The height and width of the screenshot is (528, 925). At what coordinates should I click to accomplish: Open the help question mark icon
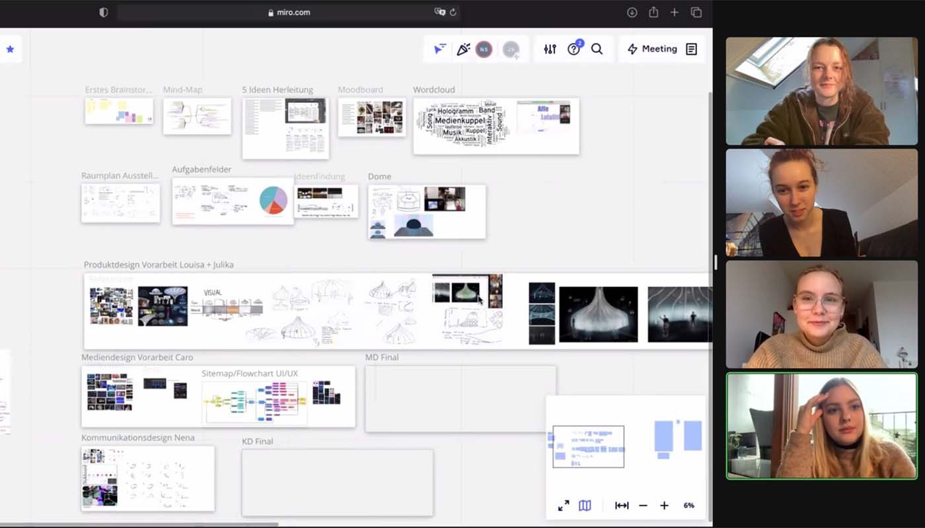573,49
